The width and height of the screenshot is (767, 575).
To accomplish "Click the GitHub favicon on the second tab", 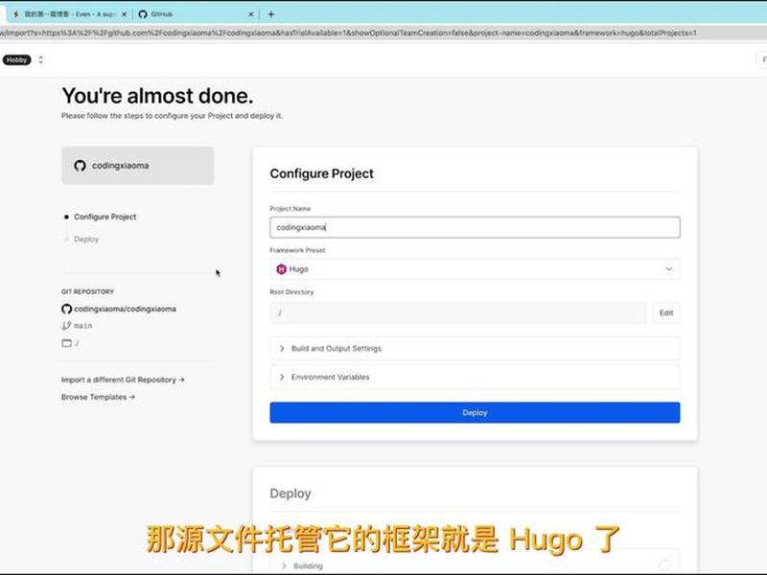I will pyautogui.click(x=143, y=14).
